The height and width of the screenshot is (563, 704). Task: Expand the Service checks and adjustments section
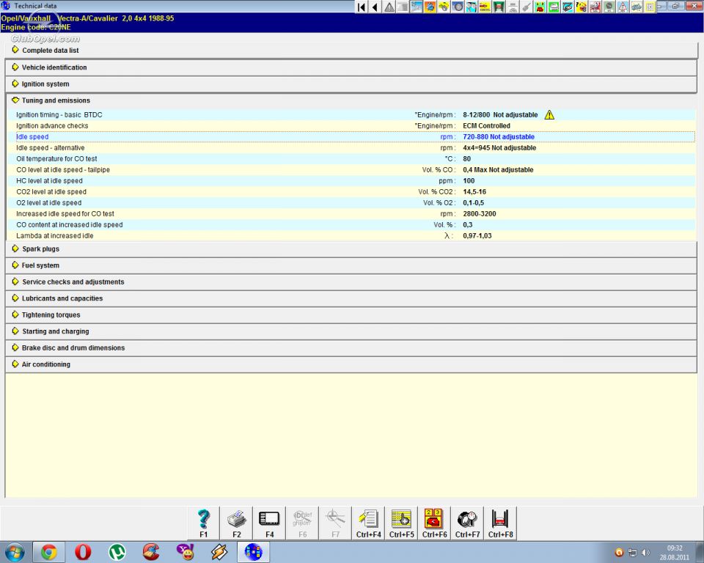(352, 282)
